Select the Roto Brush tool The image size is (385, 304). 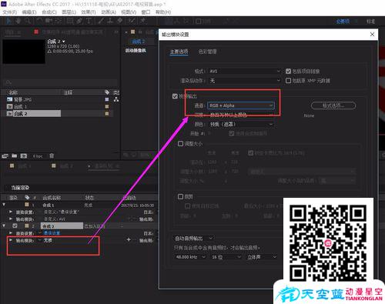click(132, 21)
